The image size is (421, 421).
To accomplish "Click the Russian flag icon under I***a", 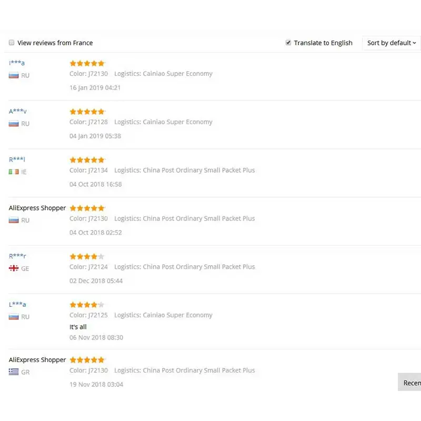I will tap(14, 75).
